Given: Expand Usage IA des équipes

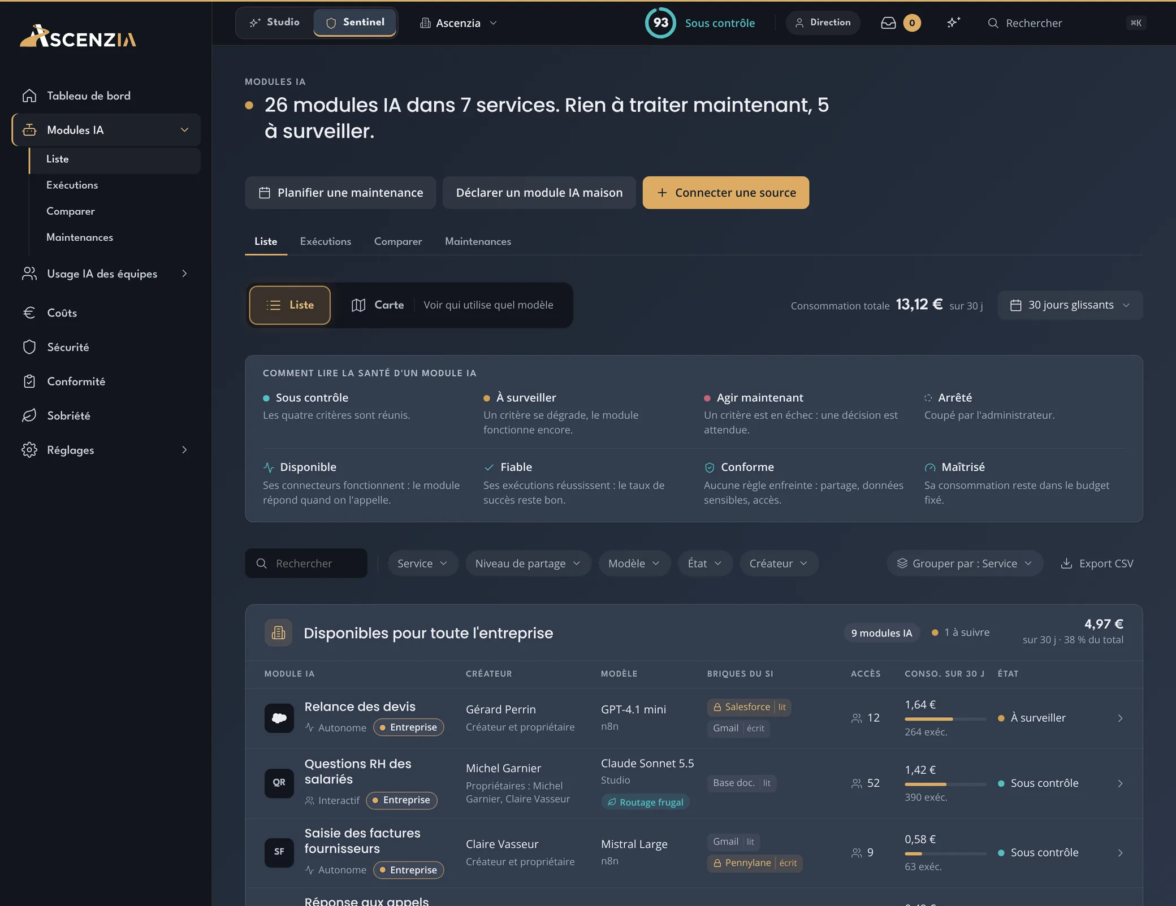Looking at the screenshot, I should pyautogui.click(x=184, y=274).
